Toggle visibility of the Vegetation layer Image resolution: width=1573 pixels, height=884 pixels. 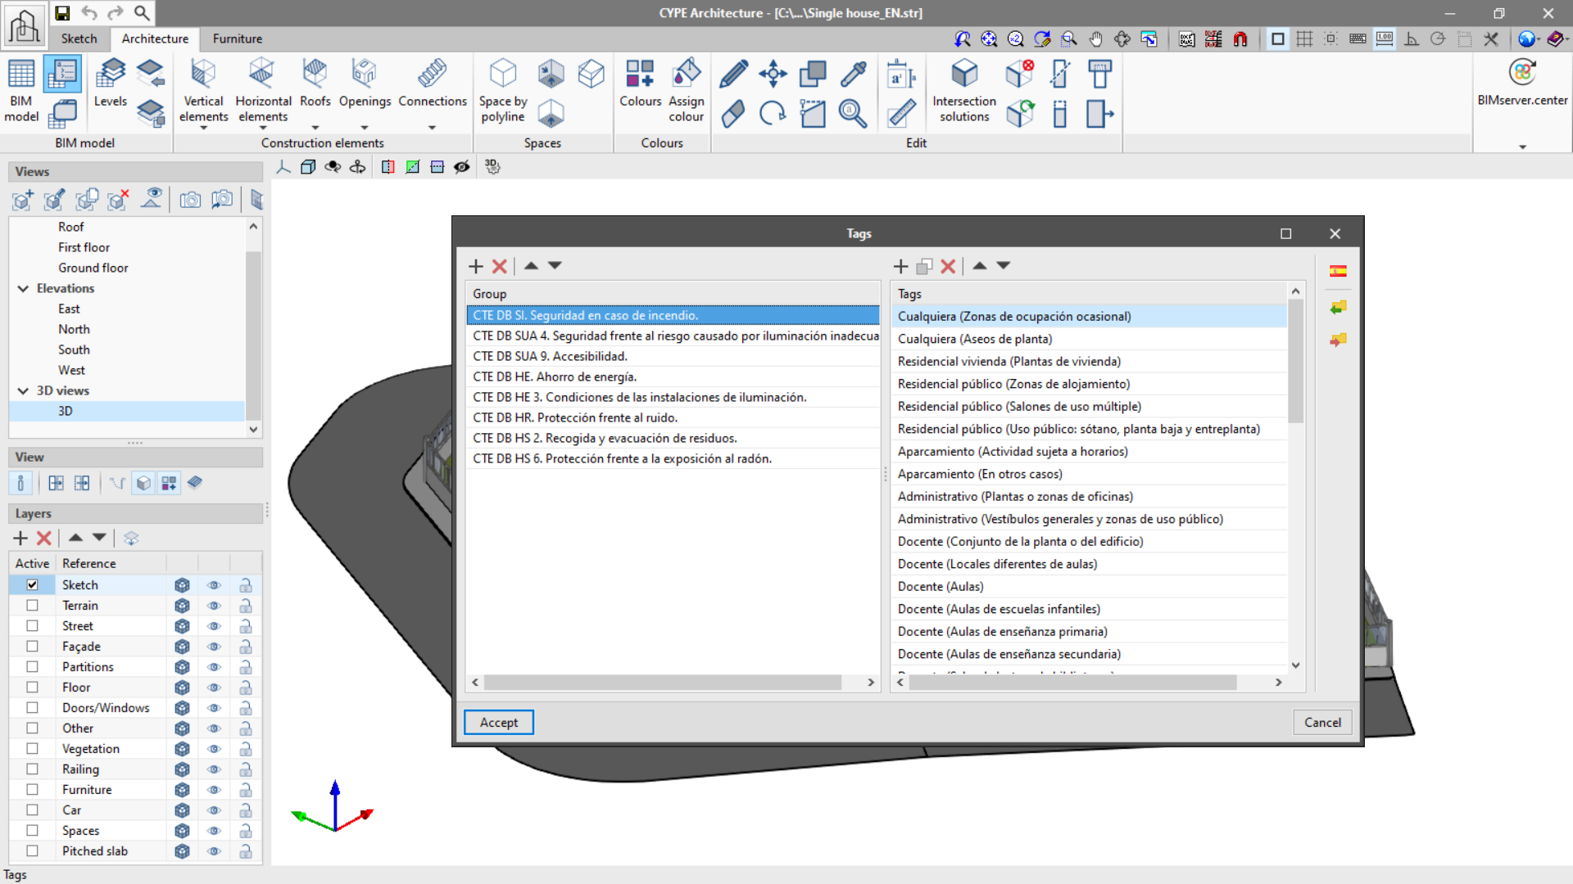(214, 749)
